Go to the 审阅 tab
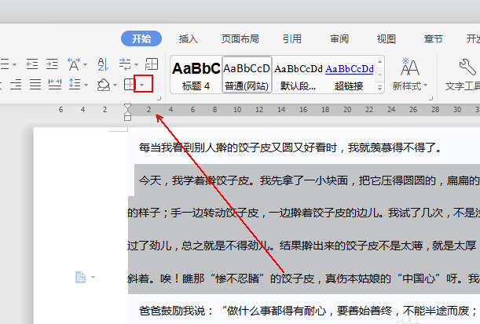 (x=339, y=38)
